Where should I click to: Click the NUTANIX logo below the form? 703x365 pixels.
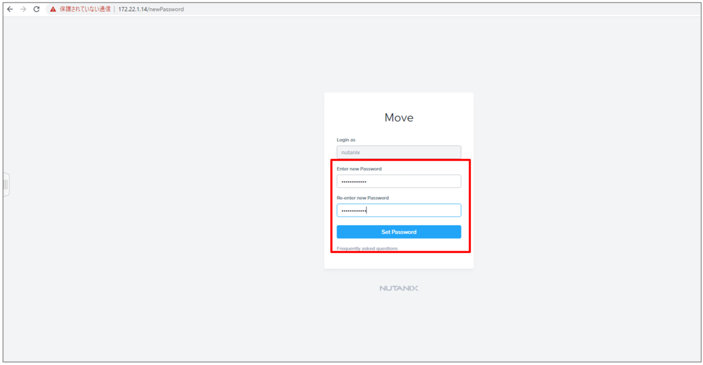[399, 288]
